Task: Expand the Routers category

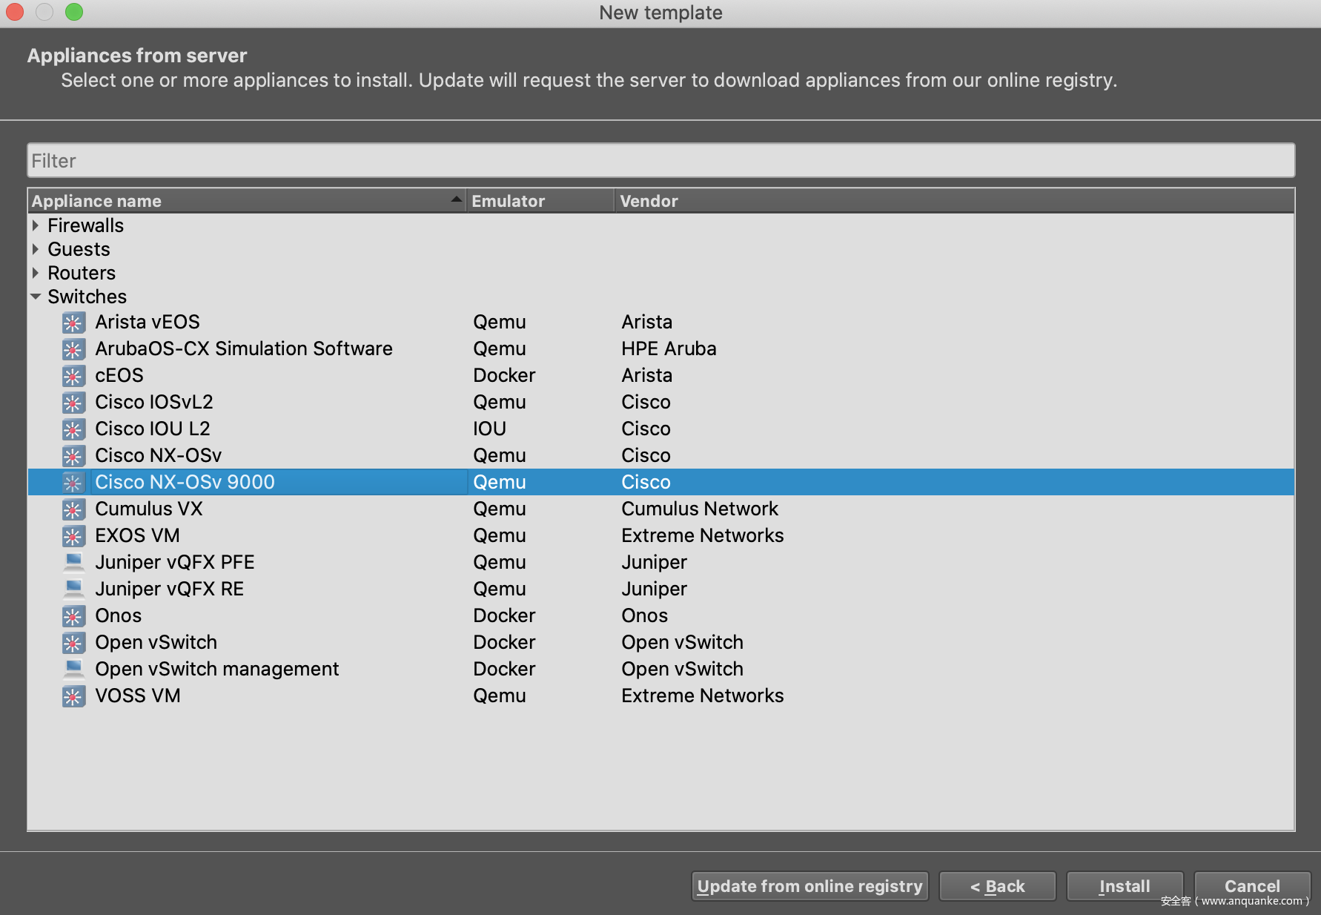Action: click(36, 273)
